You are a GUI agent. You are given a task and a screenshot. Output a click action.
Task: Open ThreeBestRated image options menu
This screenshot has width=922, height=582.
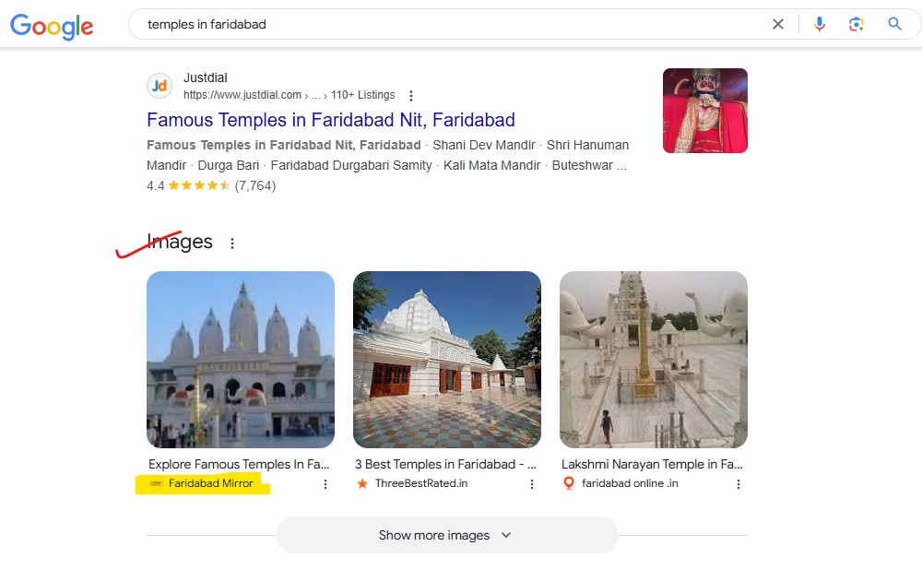532,484
